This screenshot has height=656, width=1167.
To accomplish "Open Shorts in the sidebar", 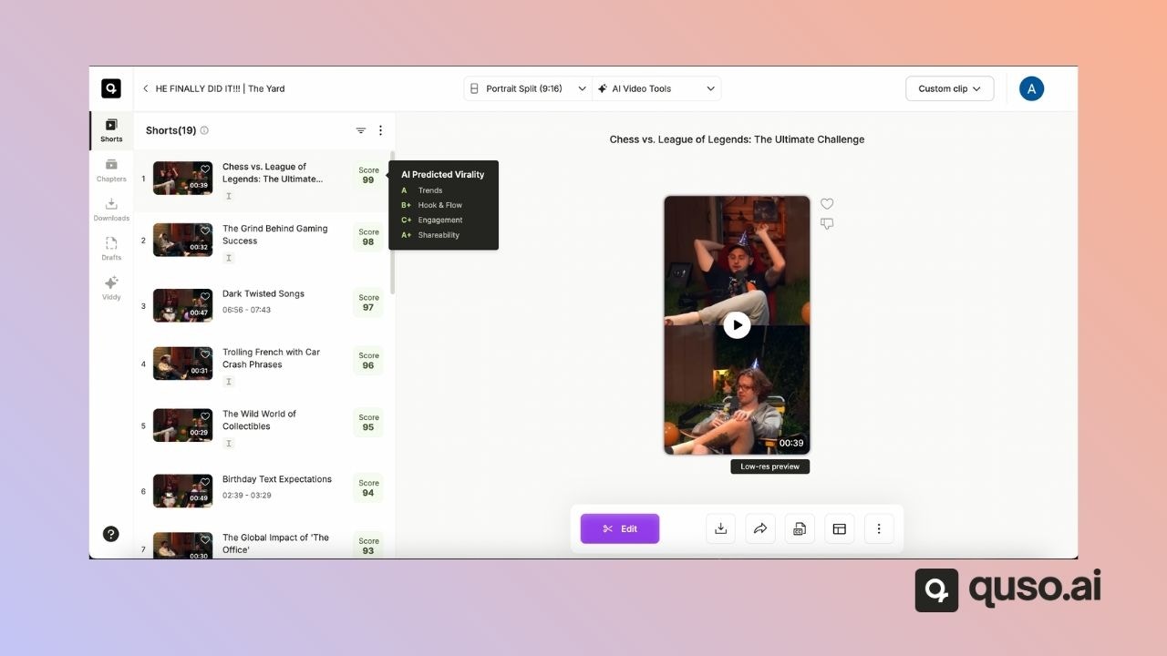I will 111,130.
